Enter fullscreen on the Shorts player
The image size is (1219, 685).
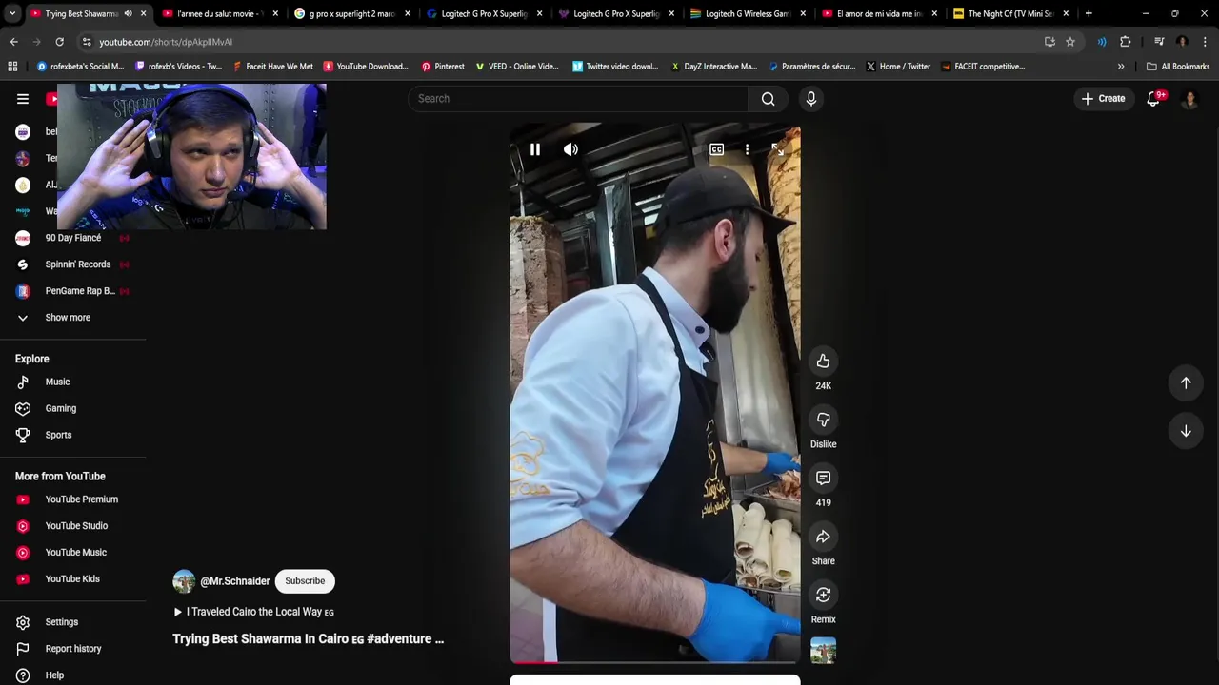click(x=777, y=149)
